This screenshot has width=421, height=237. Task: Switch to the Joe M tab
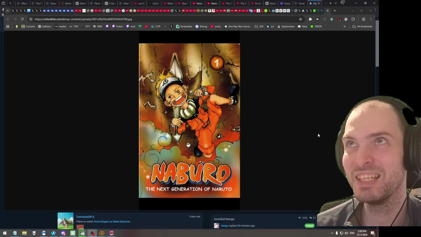click(139, 3)
